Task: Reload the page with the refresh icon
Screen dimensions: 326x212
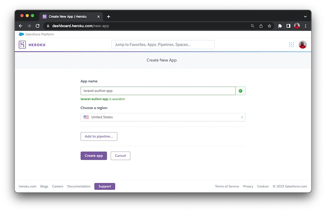Action: tap(37, 26)
